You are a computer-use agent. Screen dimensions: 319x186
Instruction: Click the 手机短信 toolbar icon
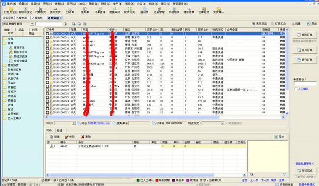click(x=174, y=10)
